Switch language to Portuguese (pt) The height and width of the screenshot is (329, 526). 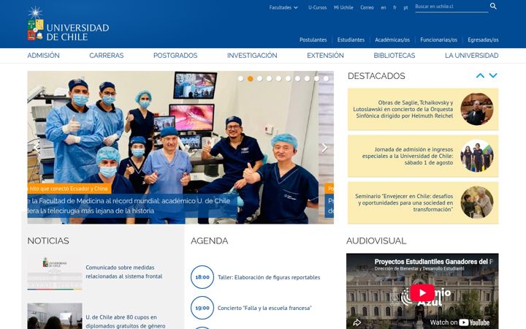pyautogui.click(x=406, y=7)
